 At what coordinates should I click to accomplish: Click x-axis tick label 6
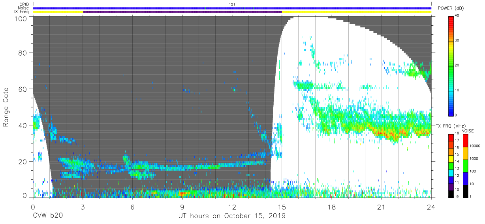point(132,207)
